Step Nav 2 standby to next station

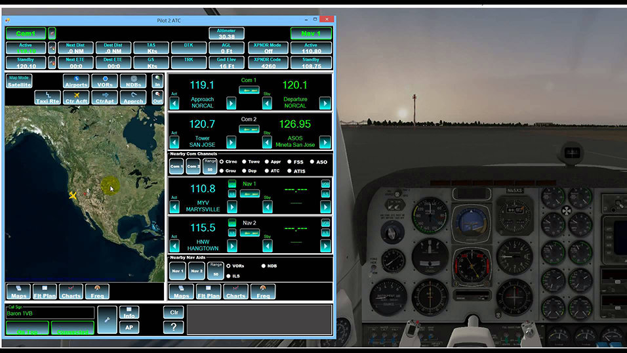tap(325, 246)
